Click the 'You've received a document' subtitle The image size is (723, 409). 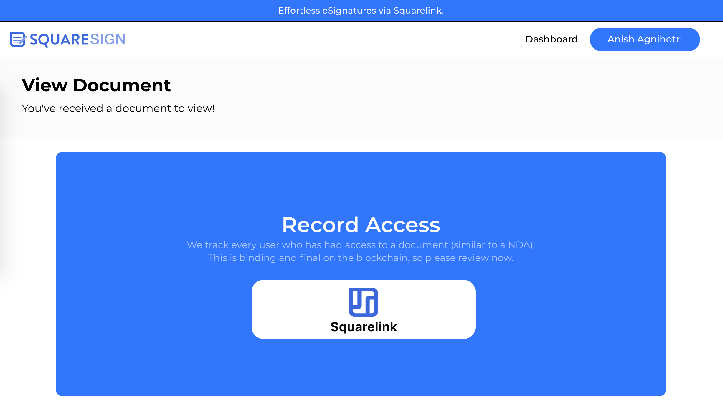point(118,108)
